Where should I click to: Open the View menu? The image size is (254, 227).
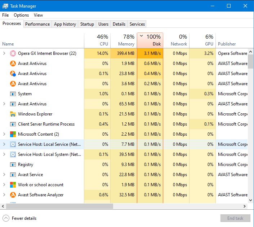[38, 15]
